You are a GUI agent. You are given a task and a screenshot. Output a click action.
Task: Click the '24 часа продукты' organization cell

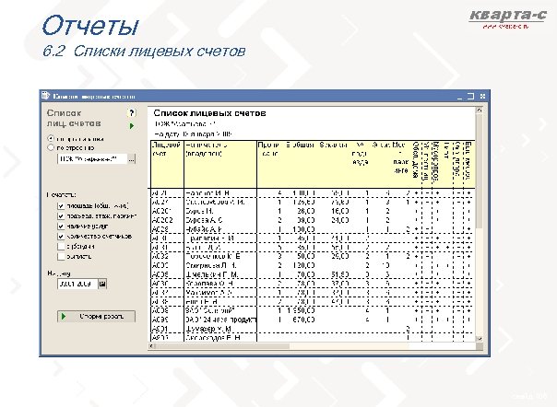[x=220, y=320]
